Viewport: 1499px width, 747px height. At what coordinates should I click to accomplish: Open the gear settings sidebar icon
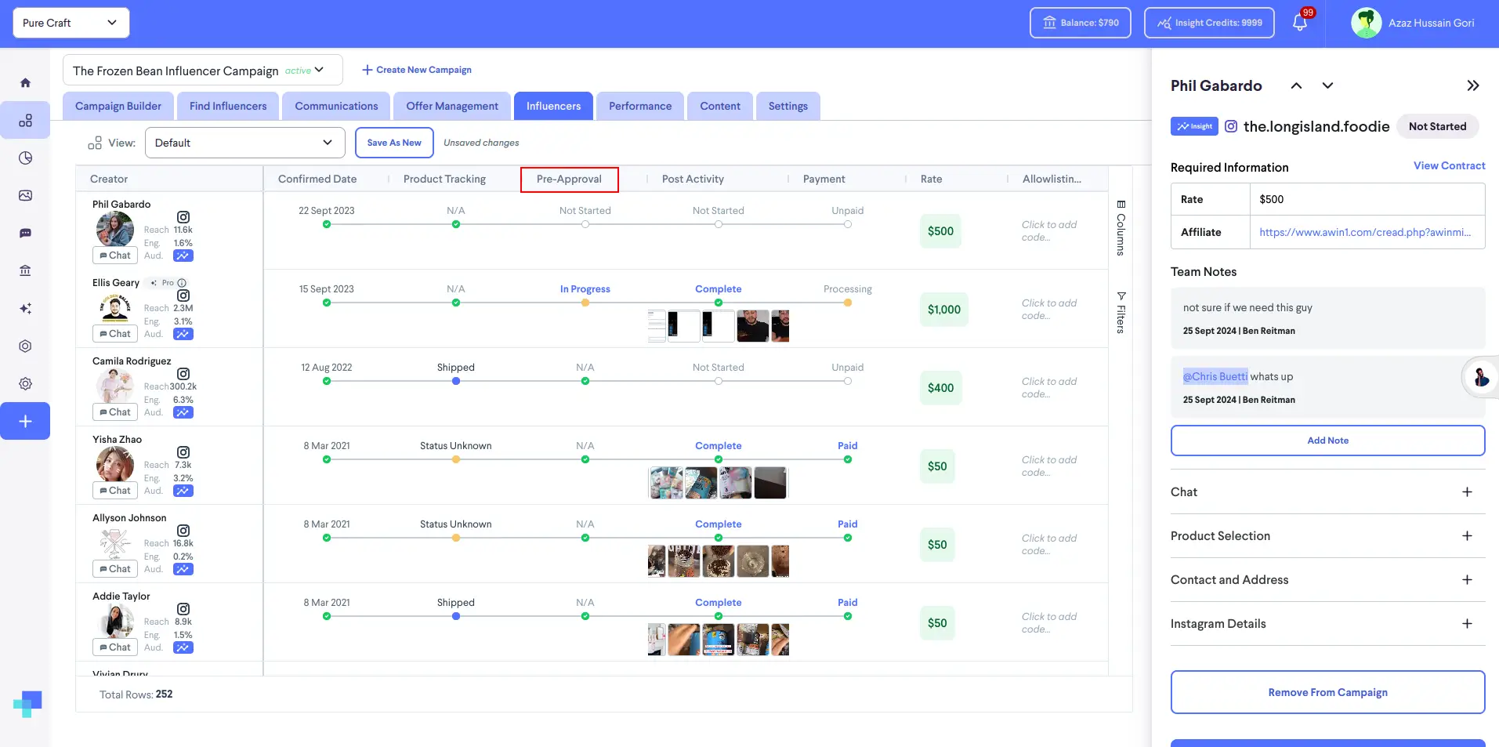[x=25, y=383]
